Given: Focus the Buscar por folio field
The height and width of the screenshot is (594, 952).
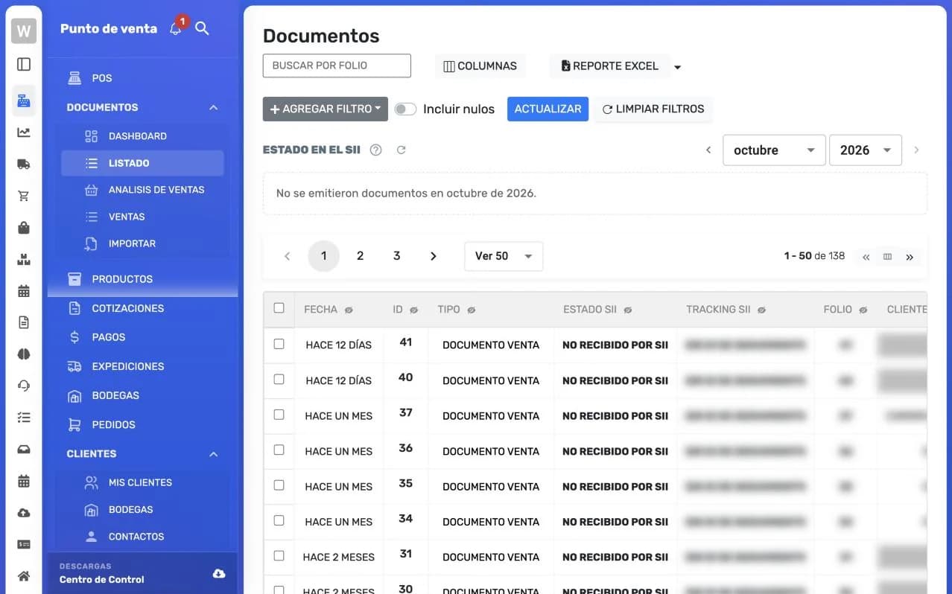Looking at the screenshot, I should pyautogui.click(x=337, y=66).
